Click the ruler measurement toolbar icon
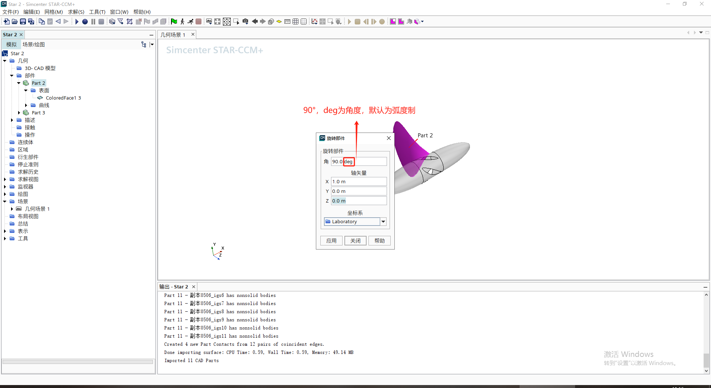The width and height of the screenshot is (711, 388). (287, 21)
